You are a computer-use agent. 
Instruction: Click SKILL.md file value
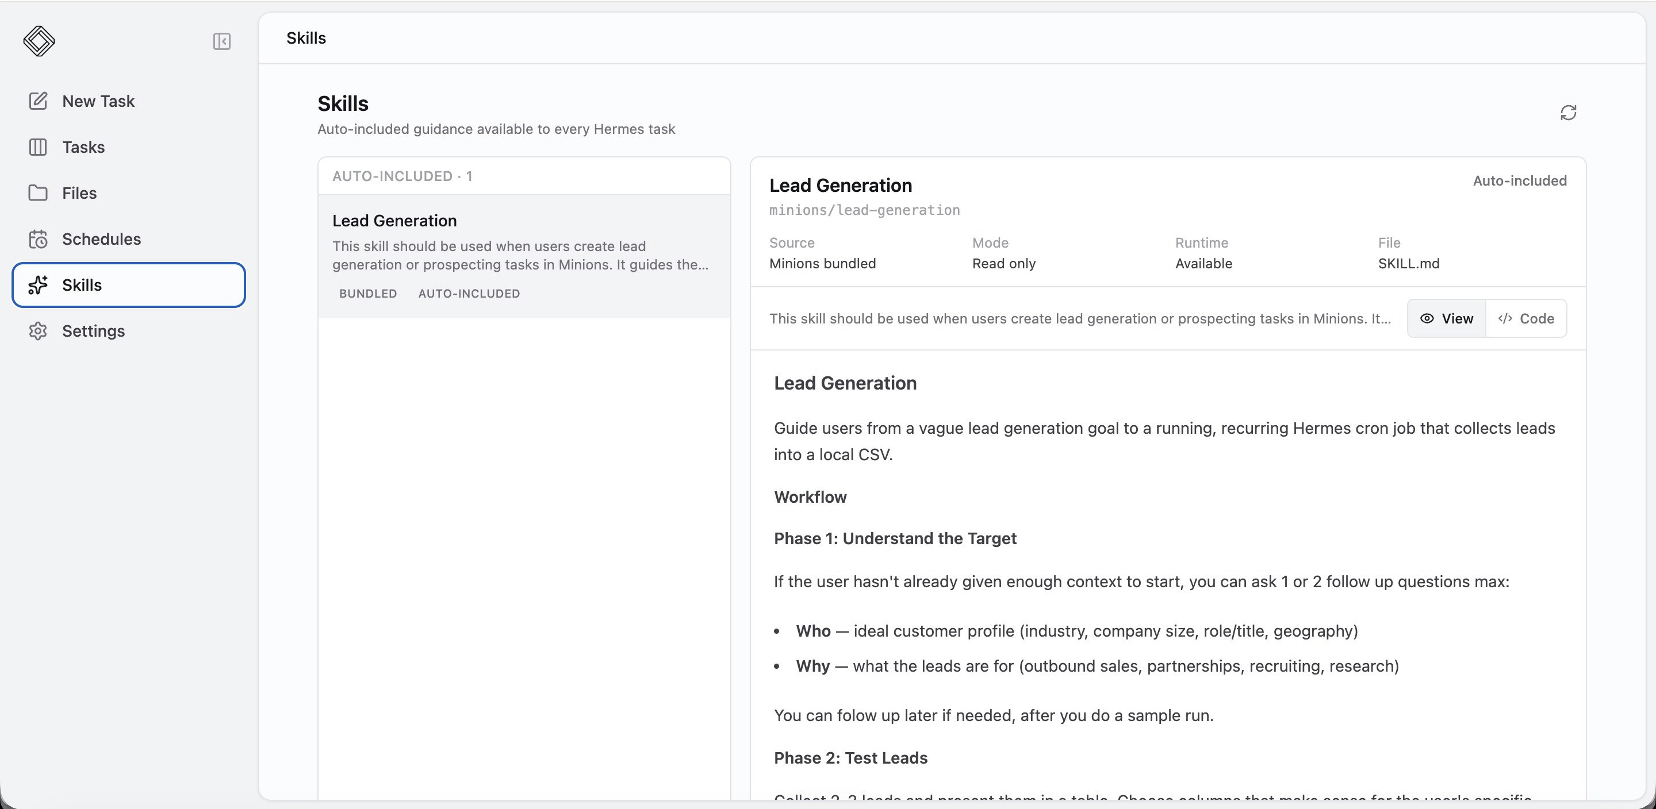pyautogui.click(x=1409, y=264)
